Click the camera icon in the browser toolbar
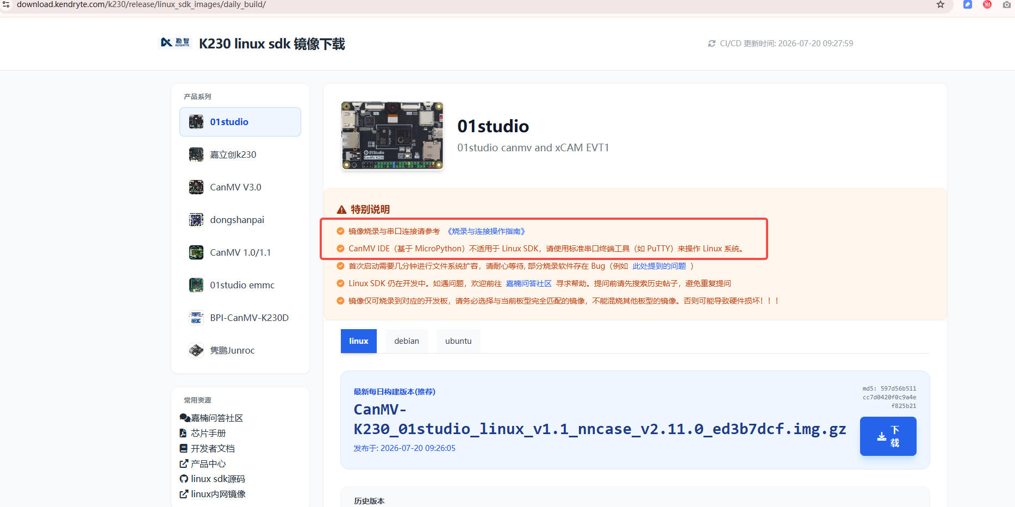The height and width of the screenshot is (507, 1015). coord(1007,4)
